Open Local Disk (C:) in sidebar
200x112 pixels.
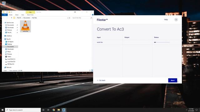[x=11, y=59]
